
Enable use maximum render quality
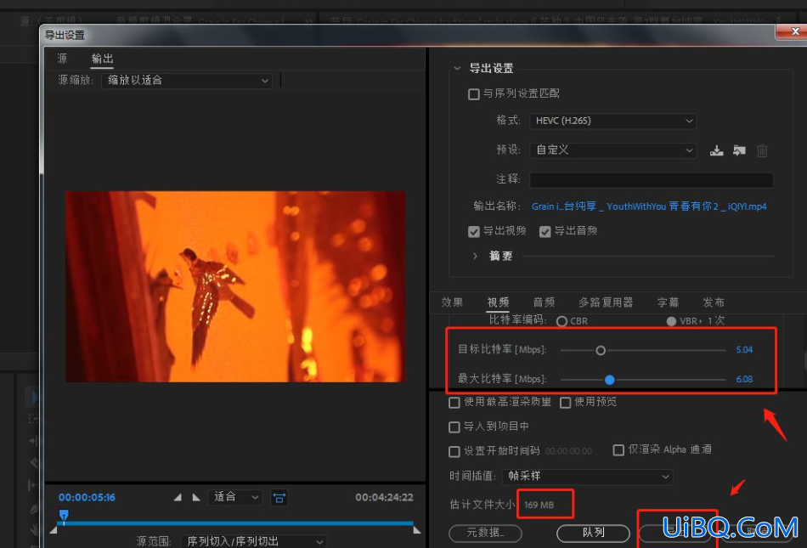tap(454, 403)
